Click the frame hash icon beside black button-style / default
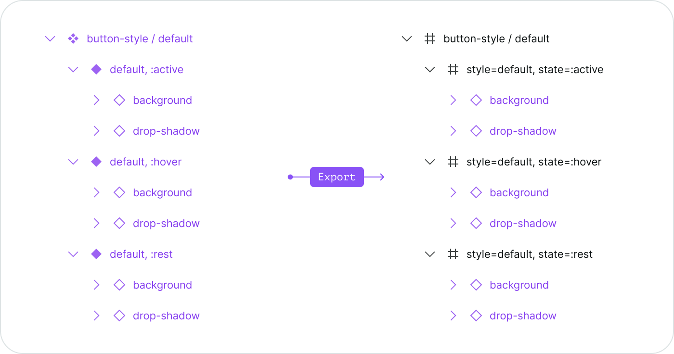 point(430,39)
